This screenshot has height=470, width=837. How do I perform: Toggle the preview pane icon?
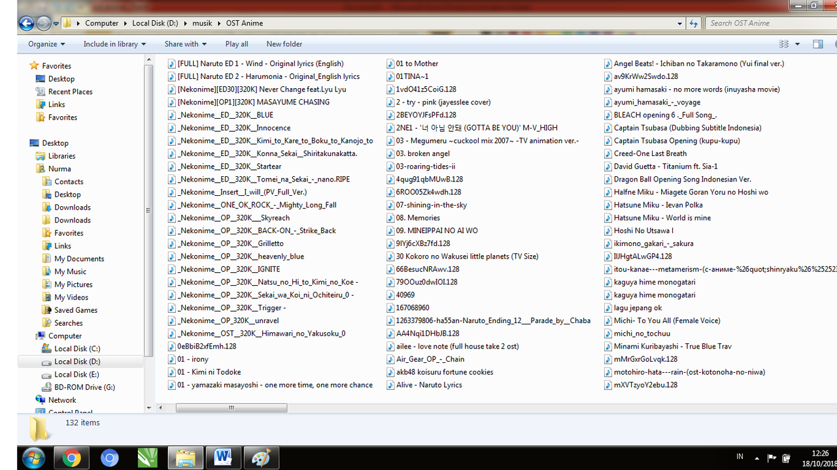click(817, 44)
